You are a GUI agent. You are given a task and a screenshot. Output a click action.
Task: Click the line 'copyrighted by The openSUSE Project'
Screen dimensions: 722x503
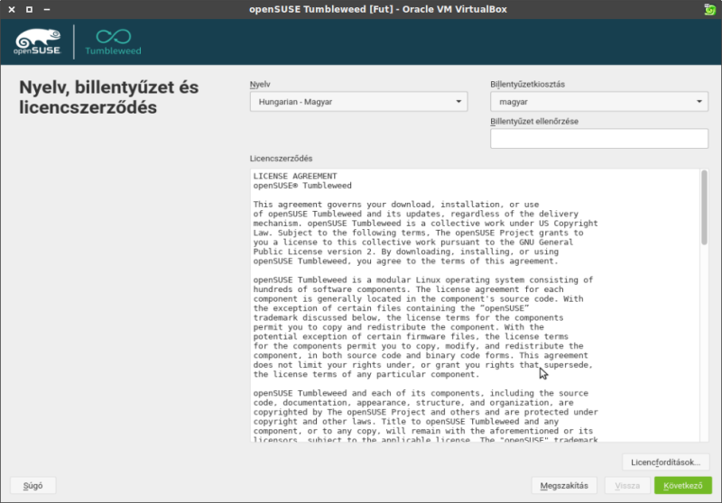pos(425,412)
